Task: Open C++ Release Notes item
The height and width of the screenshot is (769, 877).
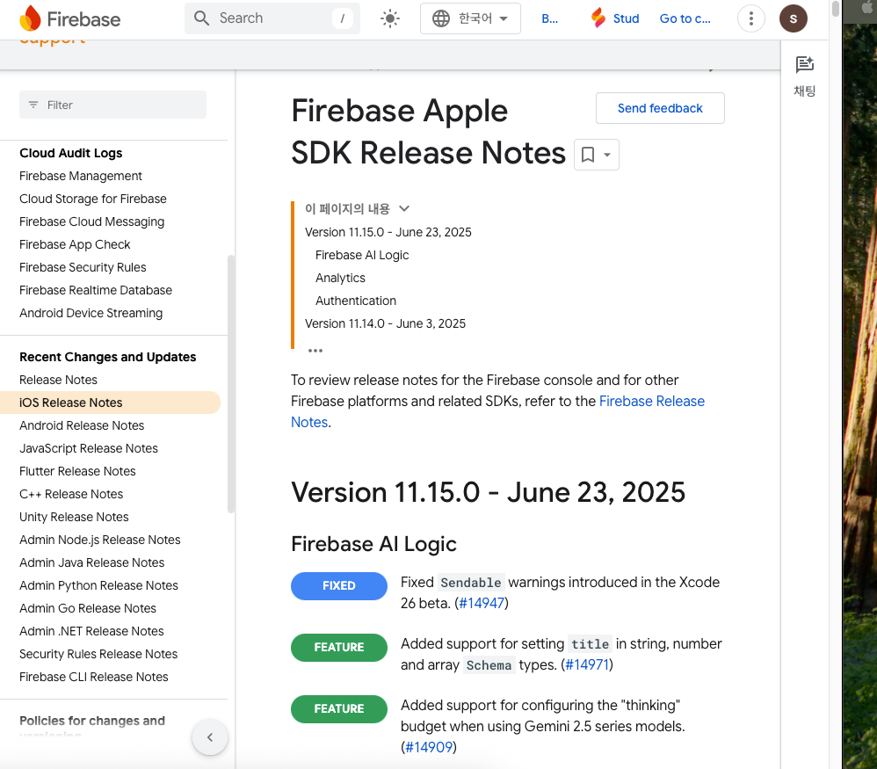Action: 71,495
